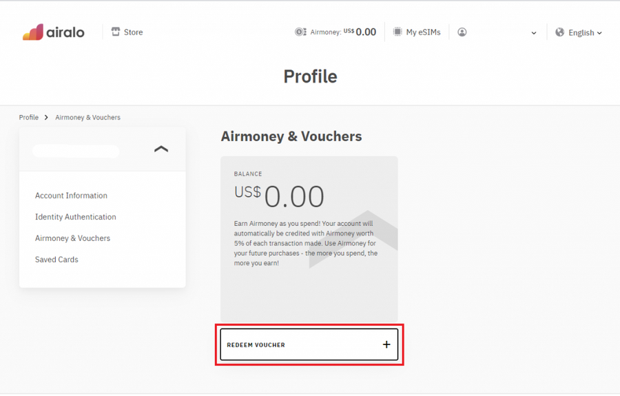The width and height of the screenshot is (620, 396).
Task: Click the Airalo logo
Action: 53,32
